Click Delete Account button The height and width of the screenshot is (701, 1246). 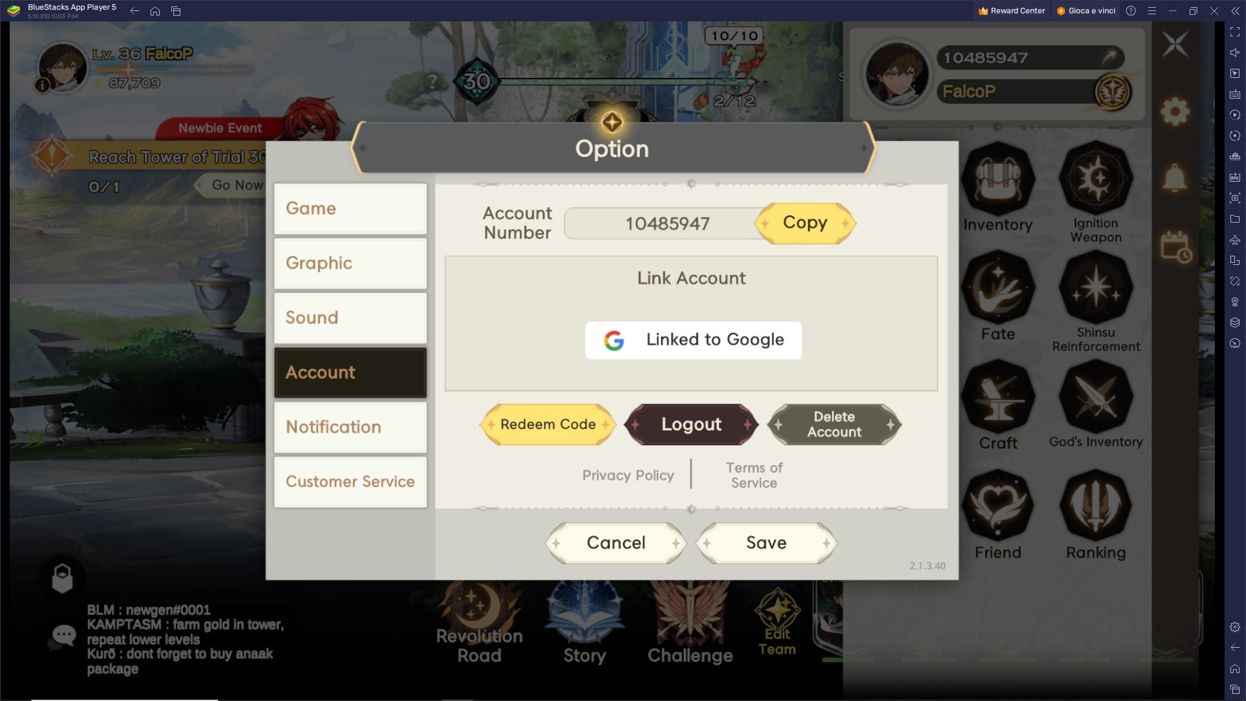[x=833, y=423]
